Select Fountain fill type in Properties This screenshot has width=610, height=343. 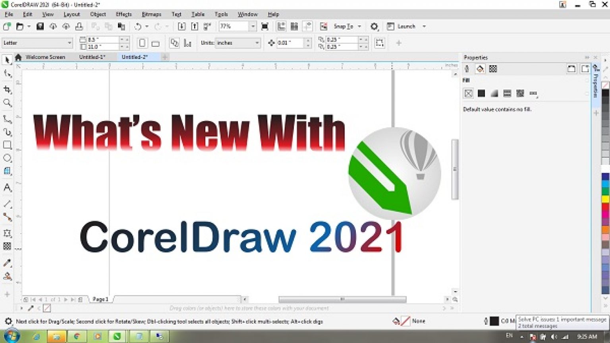[494, 93]
